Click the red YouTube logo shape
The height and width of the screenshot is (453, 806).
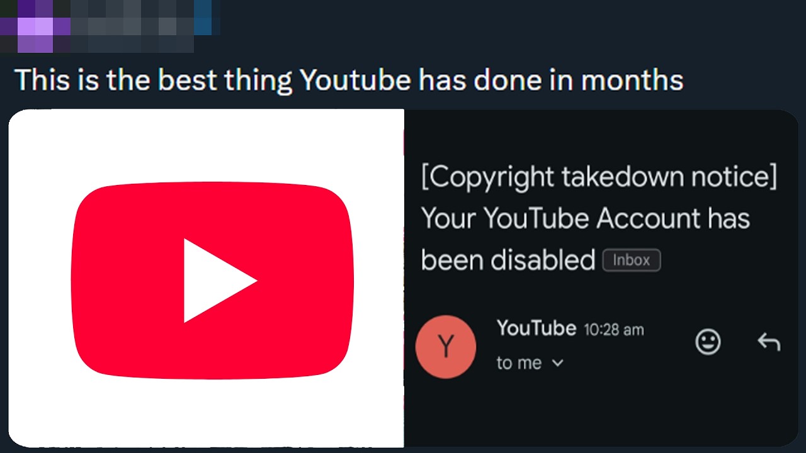[212, 281]
